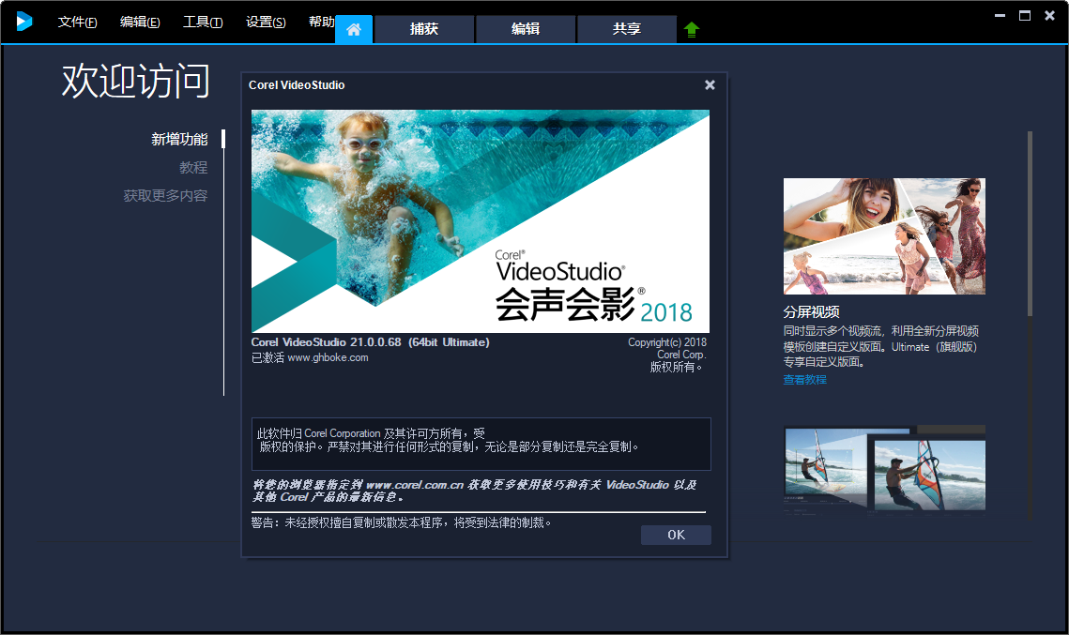This screenshot has width=1069, height=635.
Task: Click the 欢迎访问 heading
Action: 136,81
